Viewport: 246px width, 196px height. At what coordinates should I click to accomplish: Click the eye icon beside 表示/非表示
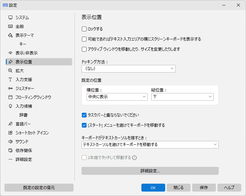coord(10,53)
